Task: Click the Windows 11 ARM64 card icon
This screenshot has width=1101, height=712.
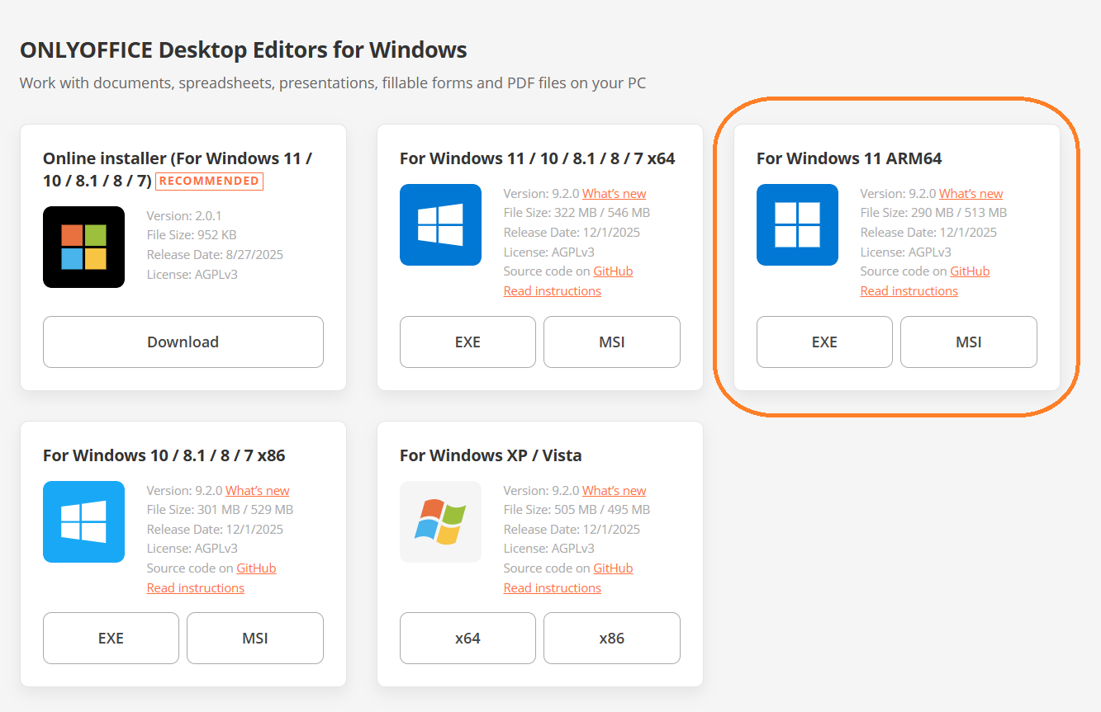Action: pyautogui.click(x=797, y=224)
